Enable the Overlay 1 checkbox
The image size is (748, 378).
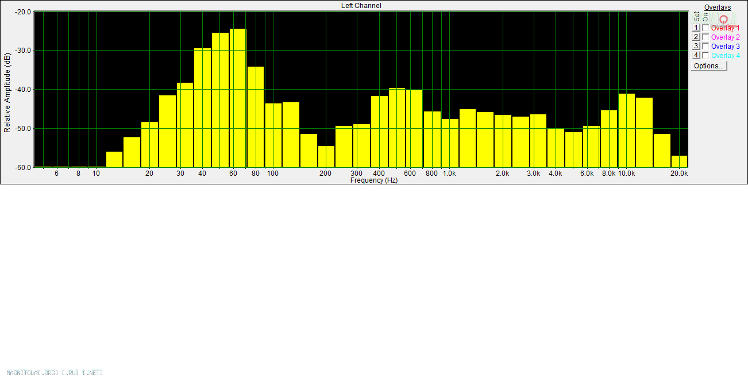point(705,28)
